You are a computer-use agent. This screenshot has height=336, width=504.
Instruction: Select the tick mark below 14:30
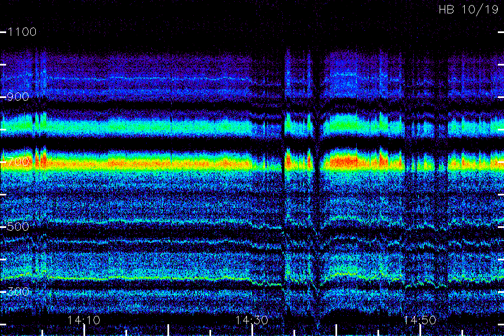pos(252,330)
